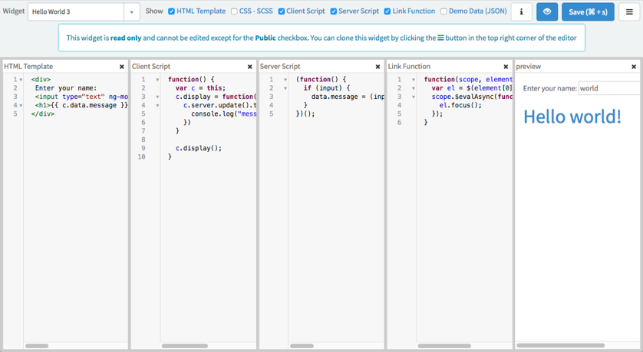Click the if (input) { line
Viewport: 643px width, 352px height.
pyautogui.click(x=327, y=88)
